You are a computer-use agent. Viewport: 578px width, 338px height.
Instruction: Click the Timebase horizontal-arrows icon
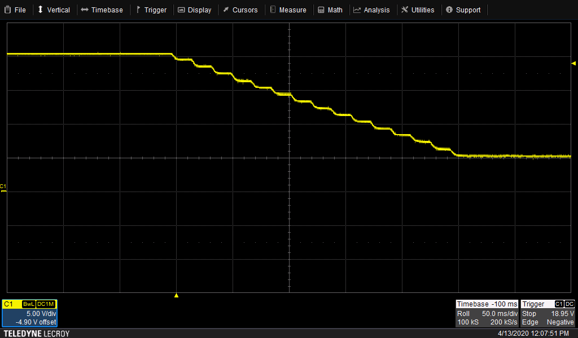click(84, 10)
